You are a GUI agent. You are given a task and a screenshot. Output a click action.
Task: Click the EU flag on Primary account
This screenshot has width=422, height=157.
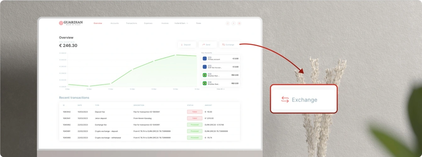pos(205,59)
